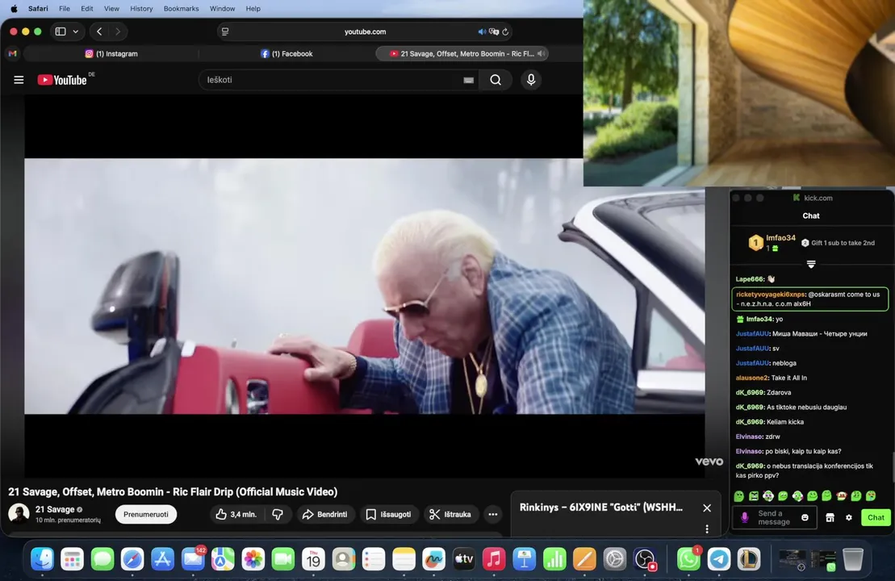This screenshot has width=895, height=581.
Task: Open the 21 Savage channel name link
Action: [x=55, y=509]
